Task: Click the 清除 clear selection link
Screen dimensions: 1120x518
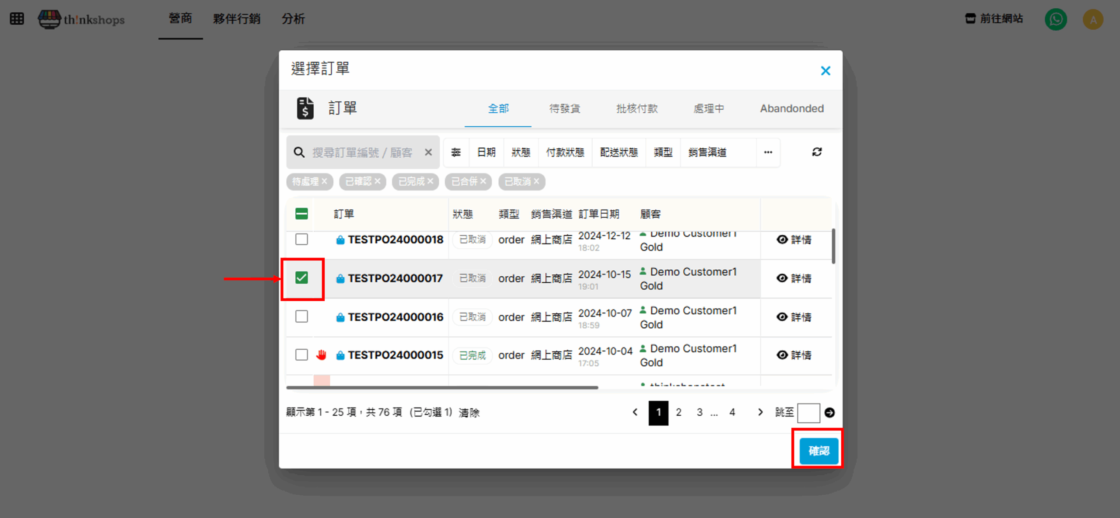Action: (x=469, y=412)
